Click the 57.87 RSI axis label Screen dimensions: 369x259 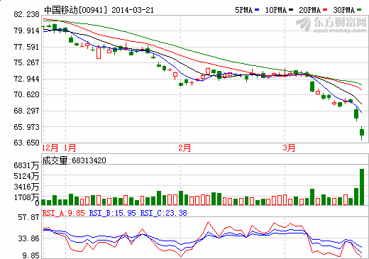pos(28,217)
